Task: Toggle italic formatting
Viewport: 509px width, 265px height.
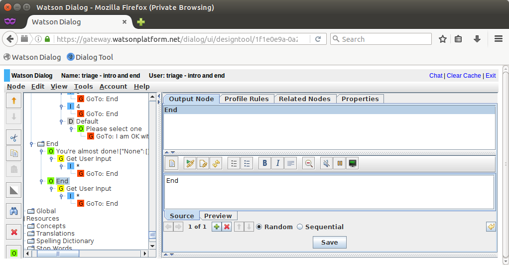Action: 278,163
